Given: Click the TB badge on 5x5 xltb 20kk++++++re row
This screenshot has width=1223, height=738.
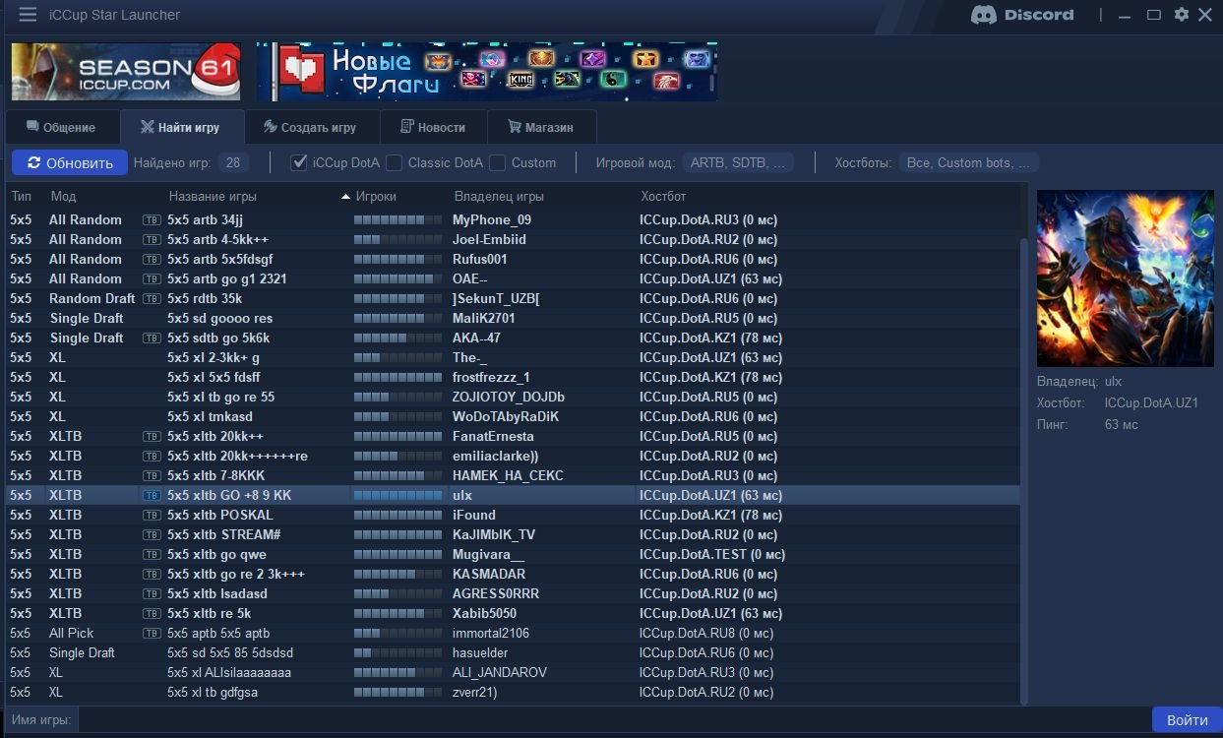Looking at the screenshot, I should pos(152,456).
